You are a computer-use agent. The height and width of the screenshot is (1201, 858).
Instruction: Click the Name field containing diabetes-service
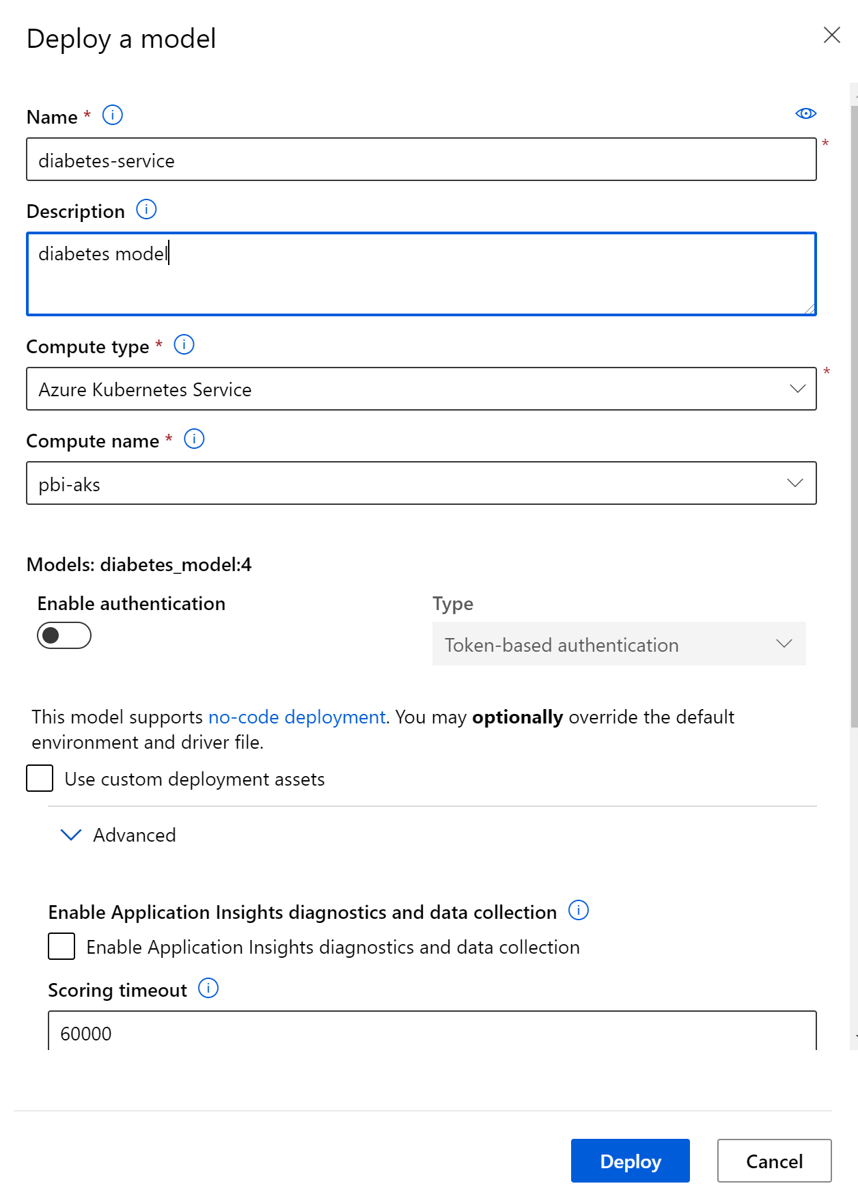coord(421,160)
